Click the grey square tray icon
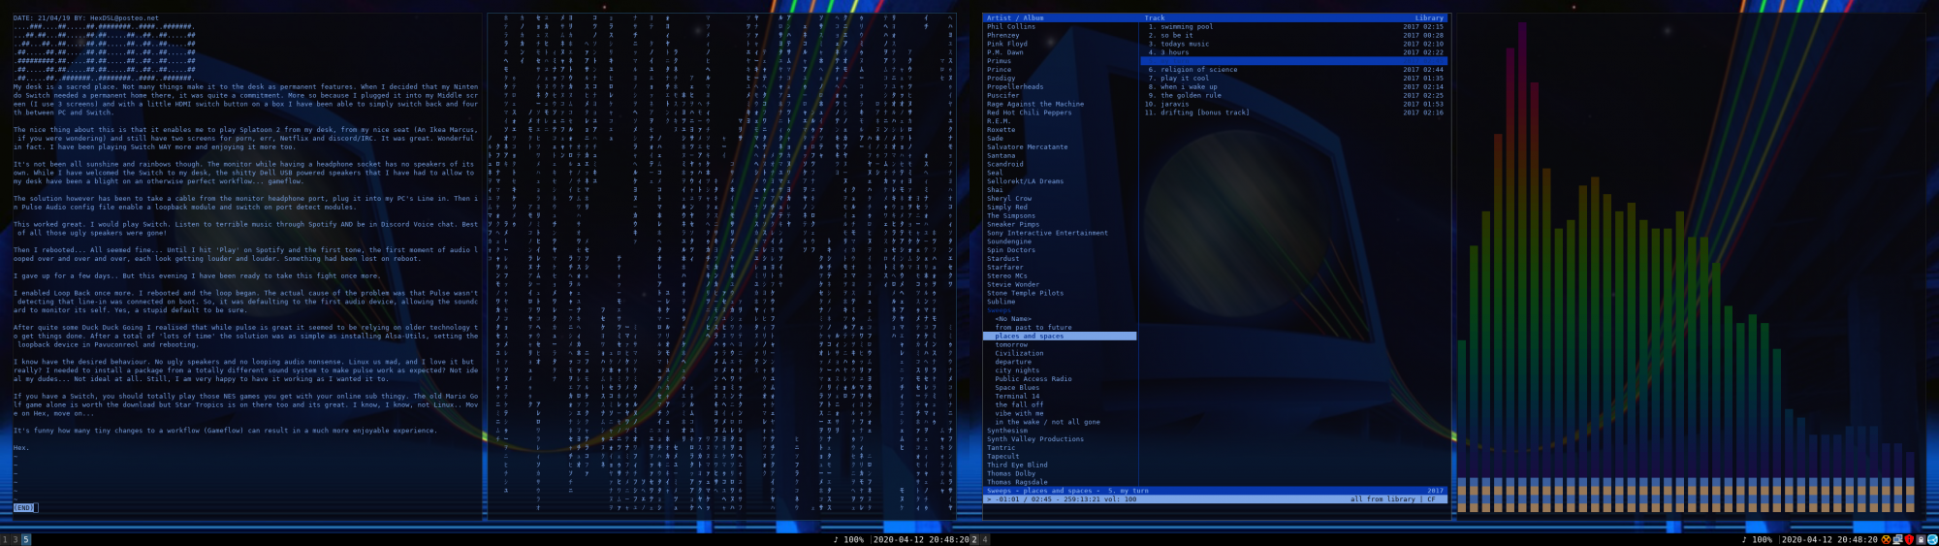 (1921, 539)
